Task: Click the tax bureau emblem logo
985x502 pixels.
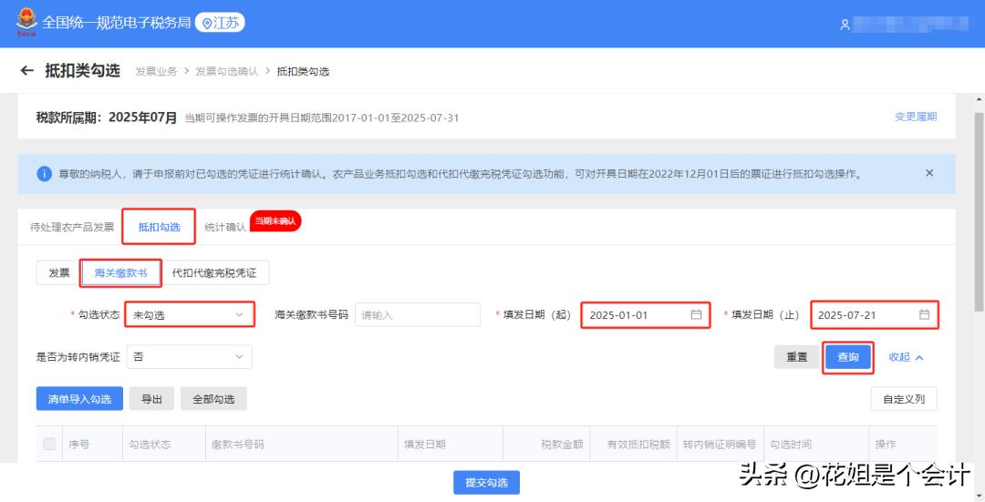Action: [x=26, y=22]
